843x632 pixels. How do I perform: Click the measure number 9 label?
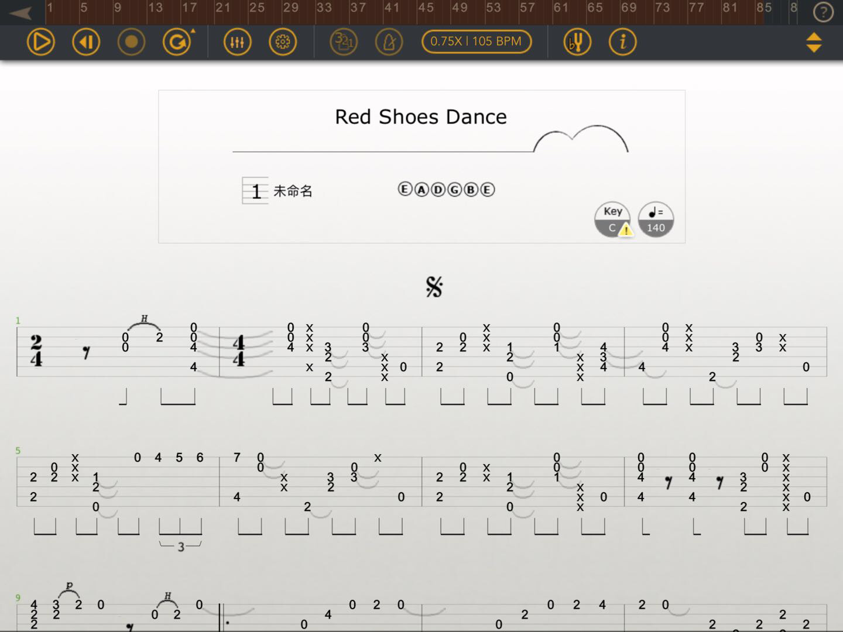(18, 597)
